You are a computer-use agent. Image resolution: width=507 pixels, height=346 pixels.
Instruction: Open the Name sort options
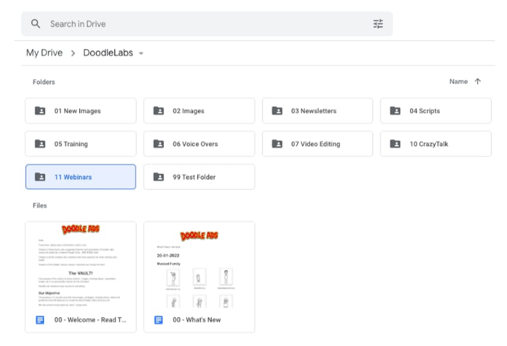point(458,82)
